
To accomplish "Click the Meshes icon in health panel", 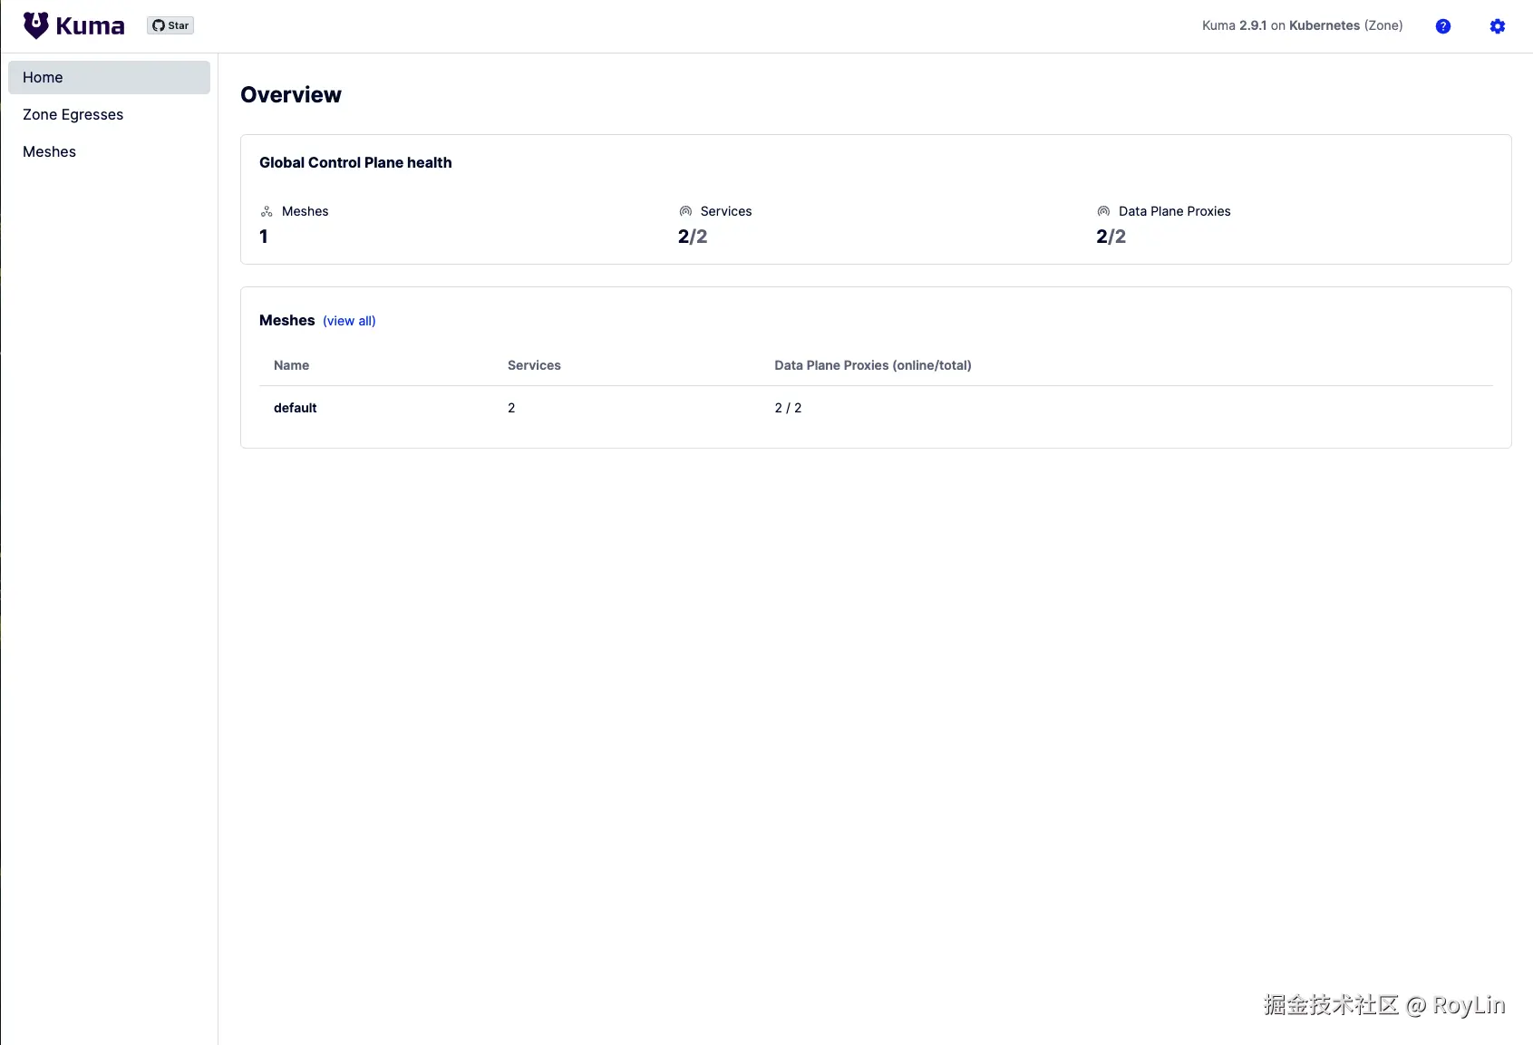I will 267,211.
